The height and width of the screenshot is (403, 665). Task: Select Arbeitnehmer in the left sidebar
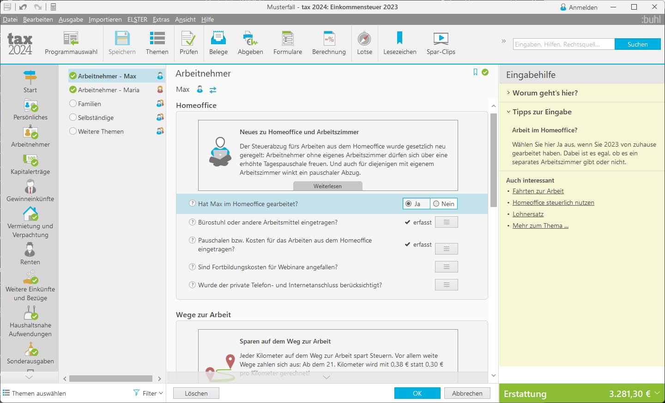(30, 137)
